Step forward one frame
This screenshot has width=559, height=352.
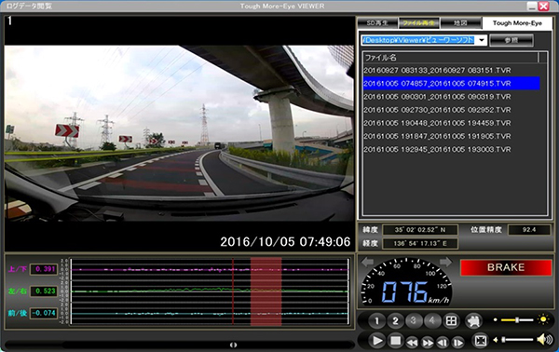point(457,343)
